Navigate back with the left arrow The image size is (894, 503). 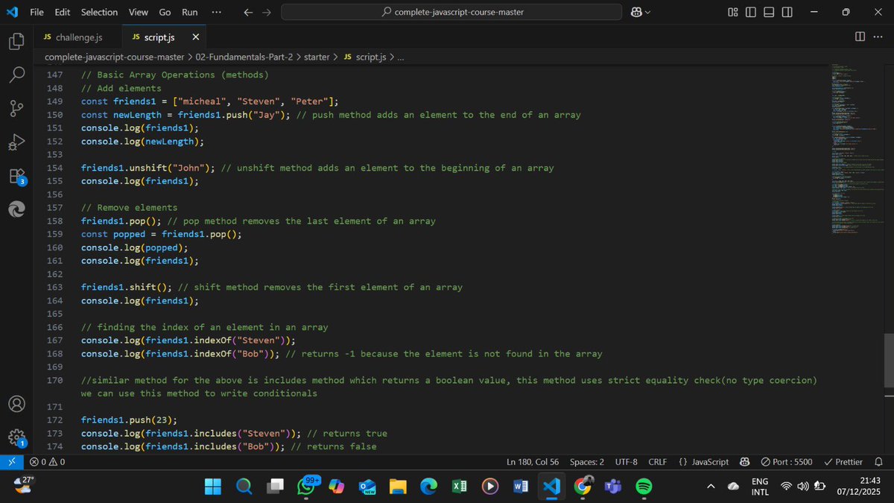[x=248, y=12]
